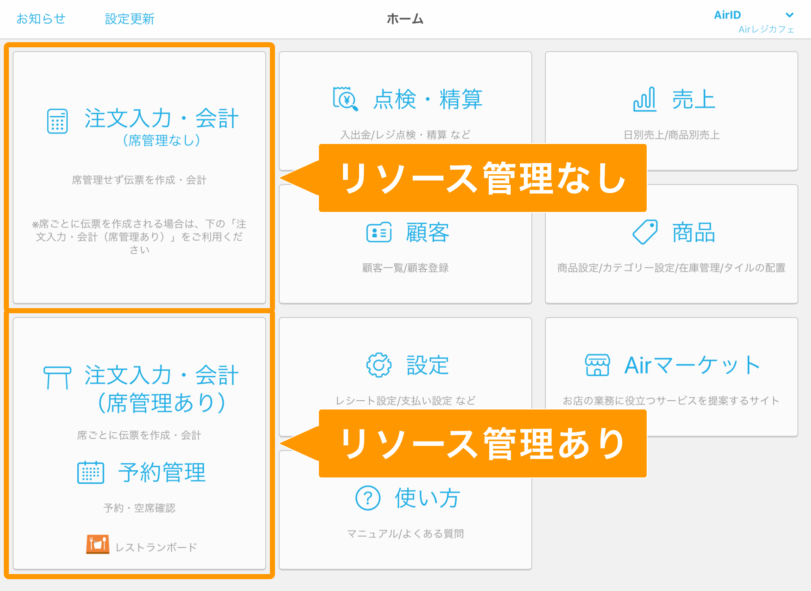Select the bar chart icon for 売上

[644, 99]
